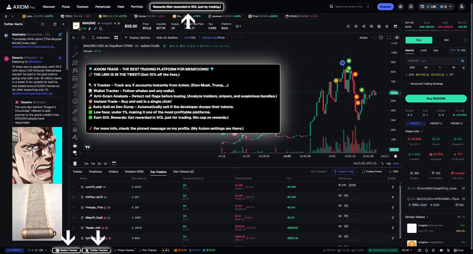Select the ruler measure tool
This screenshot has width=473, height=254.
[x=75, y=112]
